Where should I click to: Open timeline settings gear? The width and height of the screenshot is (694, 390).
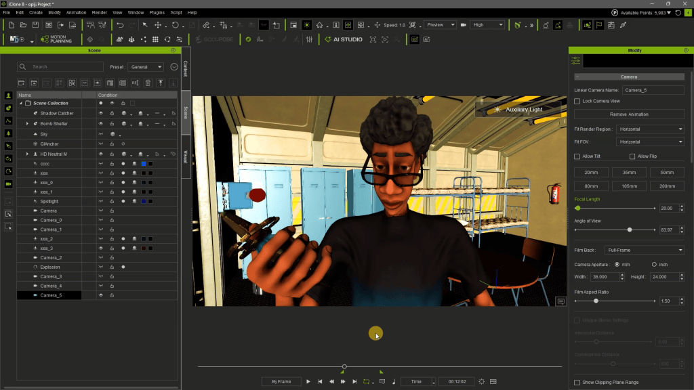(482, 382)
